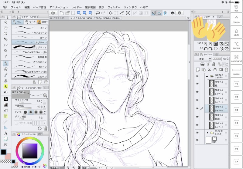Click the Clip Studio swirl icon in command bar
This screenshot has height=169, width=243.
53,13
